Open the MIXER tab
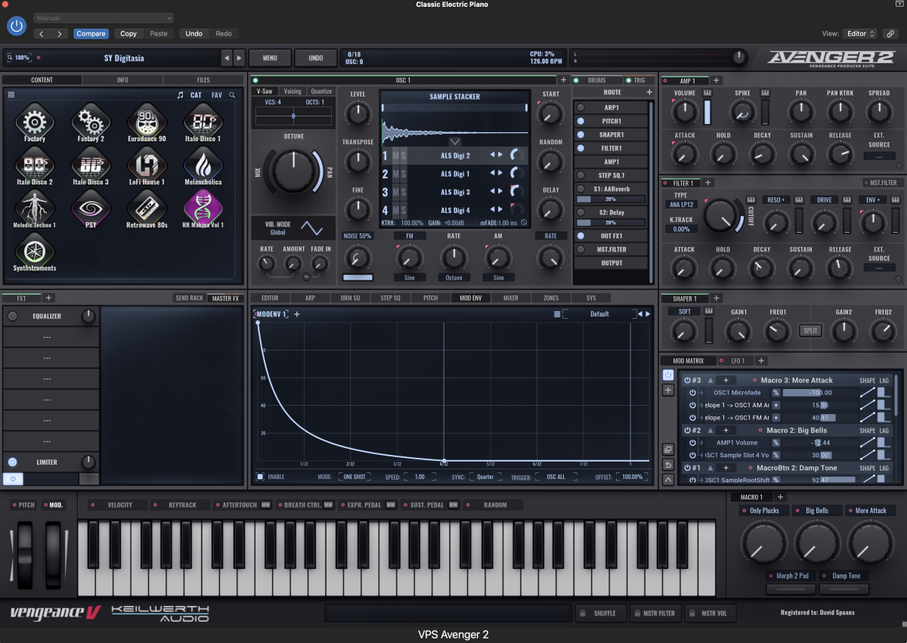907x643 pixels. pos(511,298)
